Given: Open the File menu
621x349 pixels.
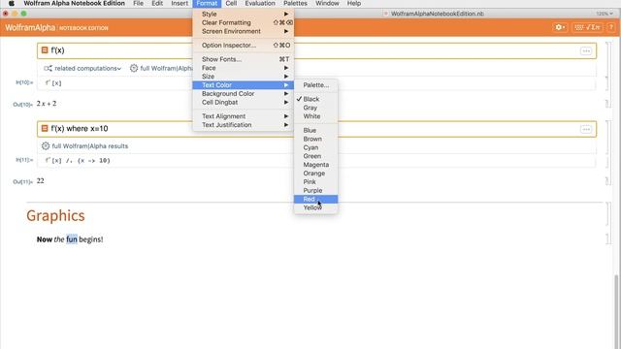Looking at the screenshot, I should [138, 3].
